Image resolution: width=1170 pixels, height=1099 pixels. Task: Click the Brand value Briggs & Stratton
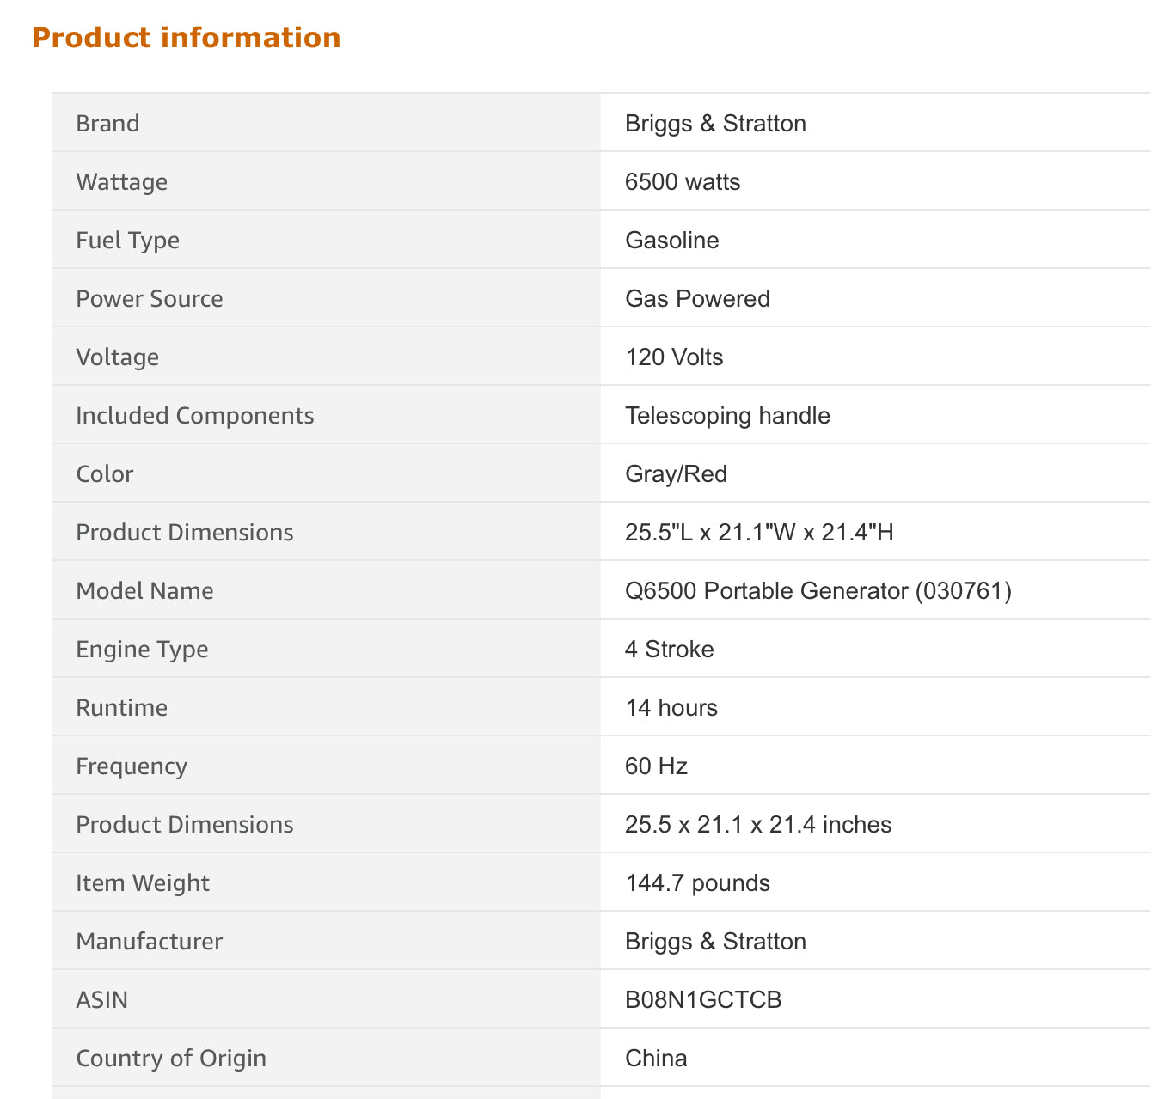coord(715,124)
